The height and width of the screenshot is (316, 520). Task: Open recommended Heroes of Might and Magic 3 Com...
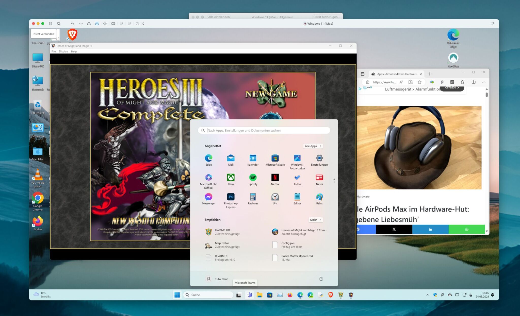pyautogui.click(x=300, y=232)
